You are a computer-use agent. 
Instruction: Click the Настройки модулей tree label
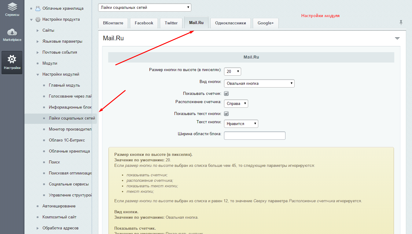(x=61, y=74)
